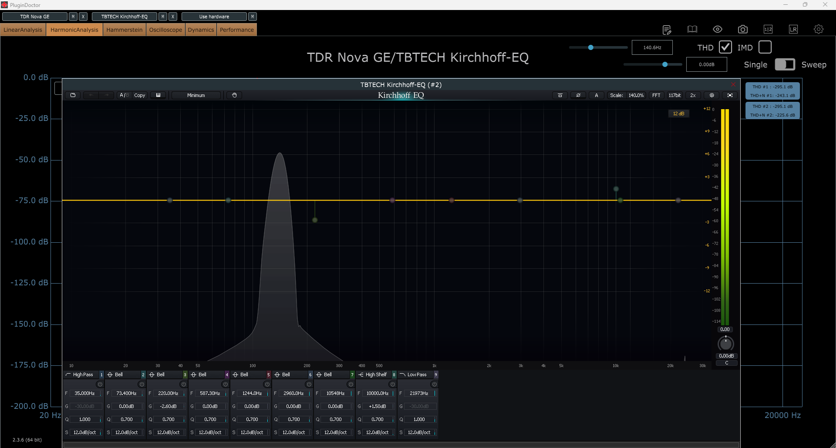Toggle the Single/Sweep switch
This screenshot has width=836, height=448.
[785, 64]
